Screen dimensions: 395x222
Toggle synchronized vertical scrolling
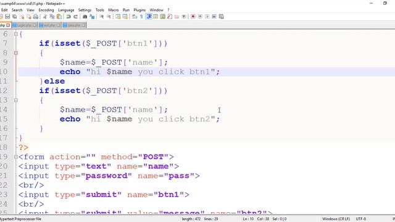tap(118, 17)
